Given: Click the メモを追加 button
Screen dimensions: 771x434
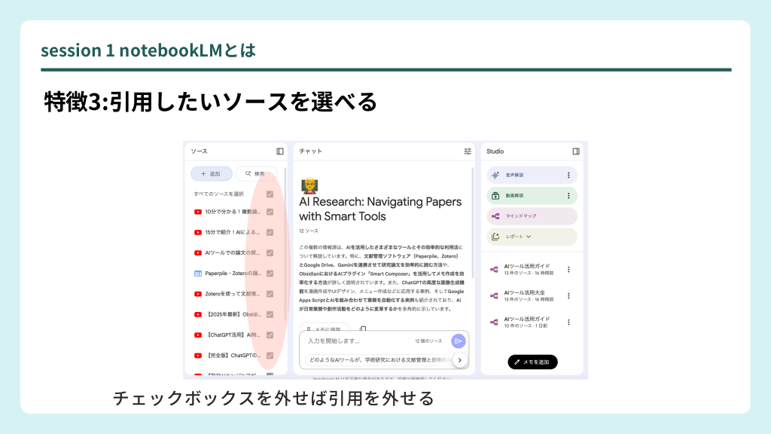Looking at the screenshot, I should point(532,362).
